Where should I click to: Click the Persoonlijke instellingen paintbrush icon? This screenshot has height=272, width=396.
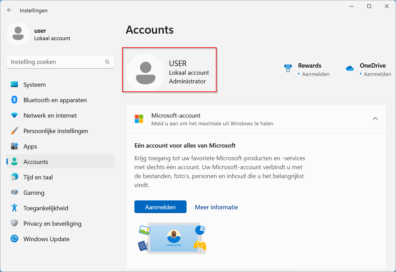coord(15,131)
